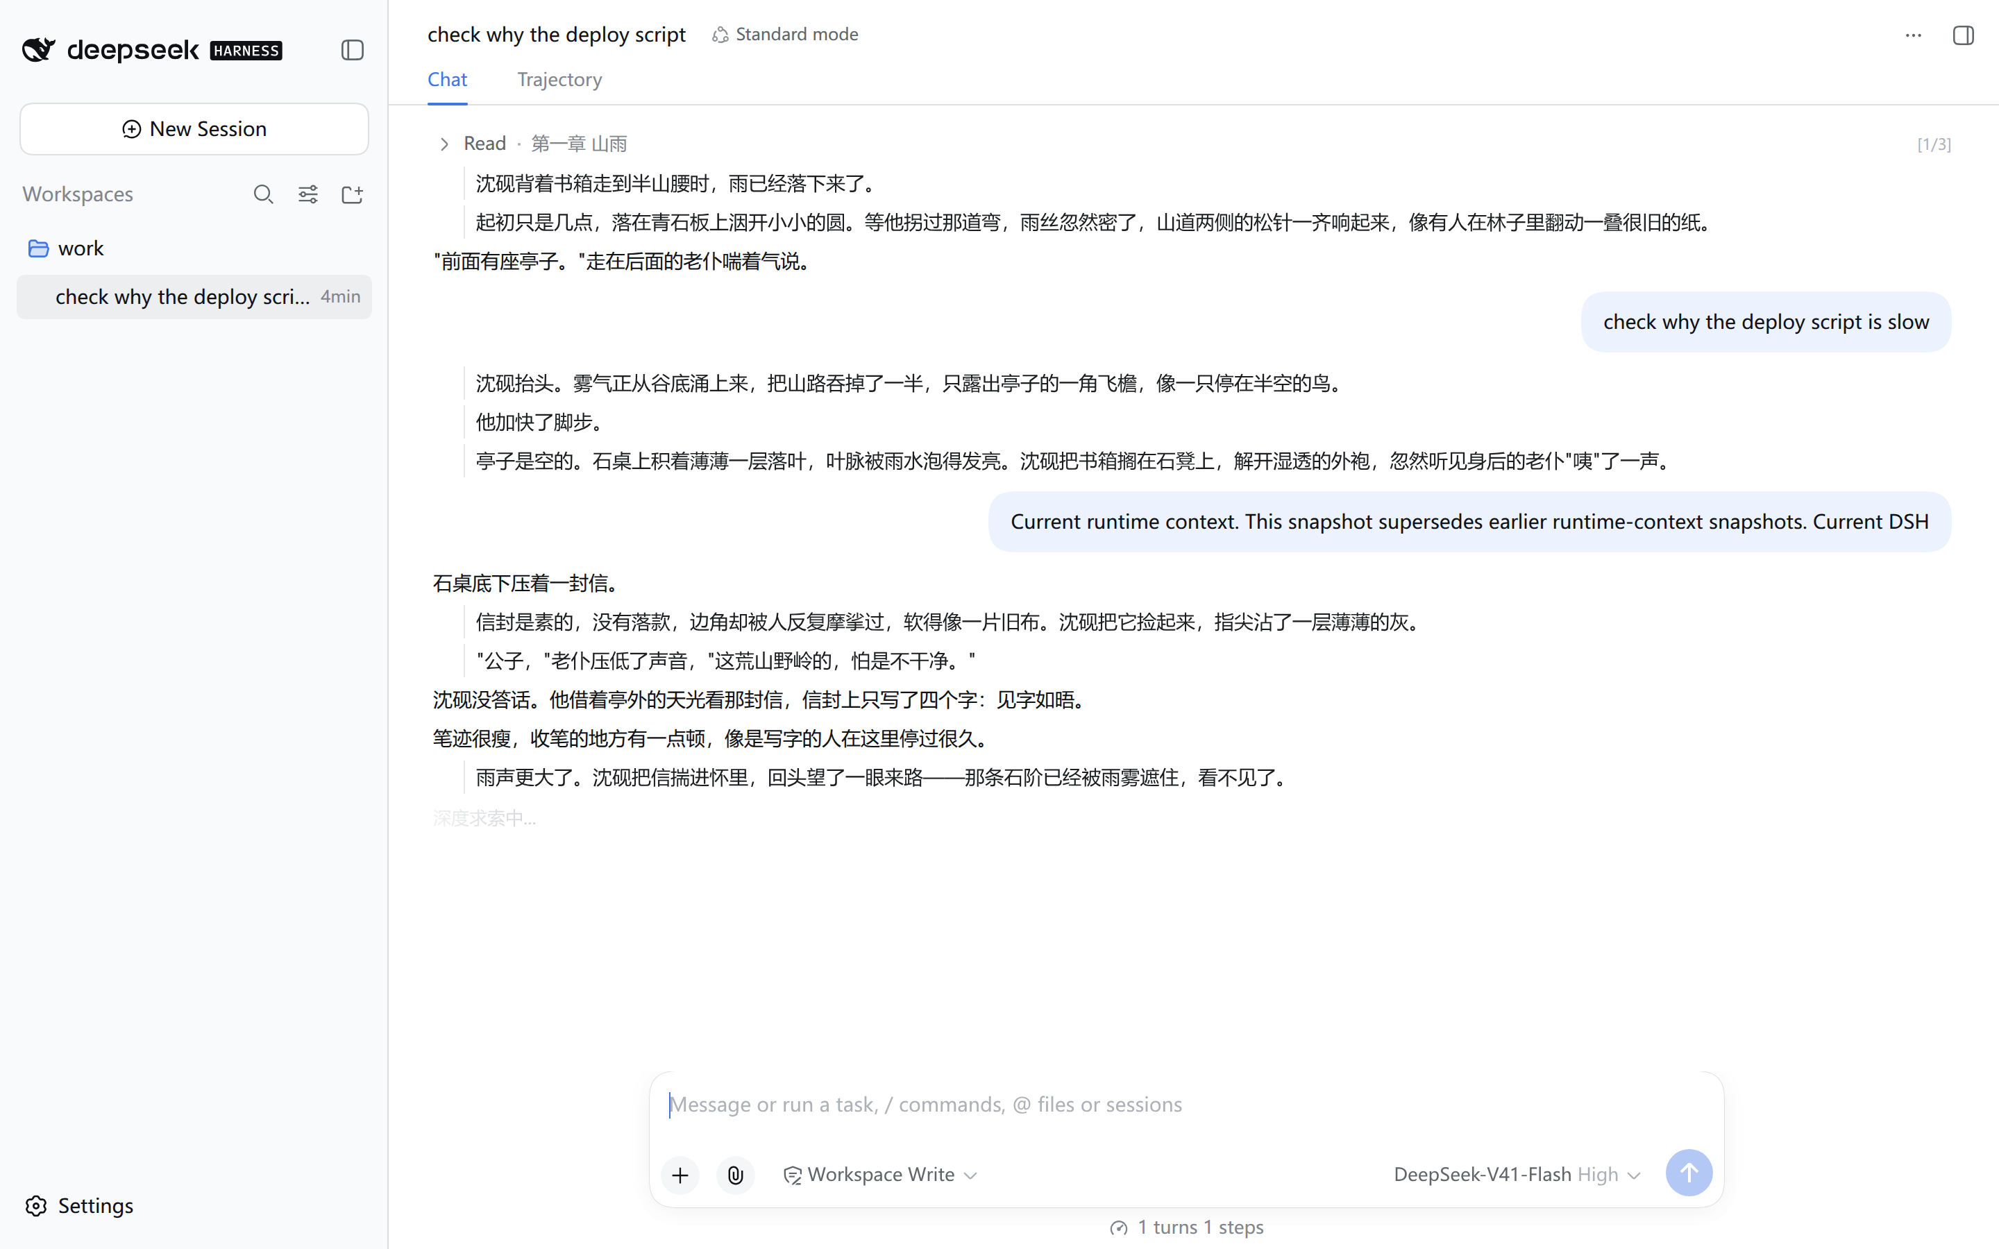Screen dimensions: 1999x1249
Task: Open the Workspace Write permission dropdown
Action: click(881, 1175)
